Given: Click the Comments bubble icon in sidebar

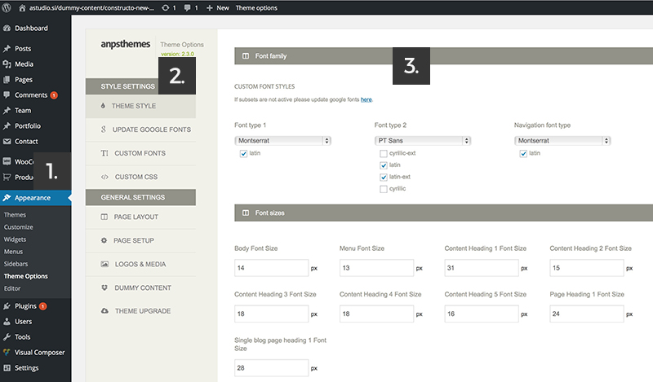Looking at the screenshot, I should (7, 94).
